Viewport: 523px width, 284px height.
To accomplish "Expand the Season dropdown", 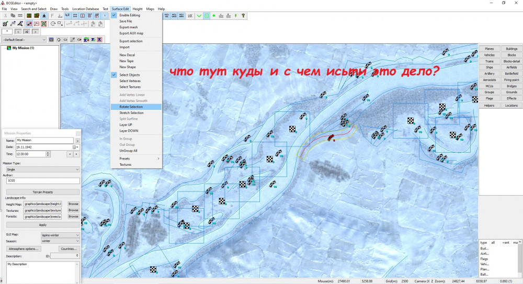I will pos(60,241).
